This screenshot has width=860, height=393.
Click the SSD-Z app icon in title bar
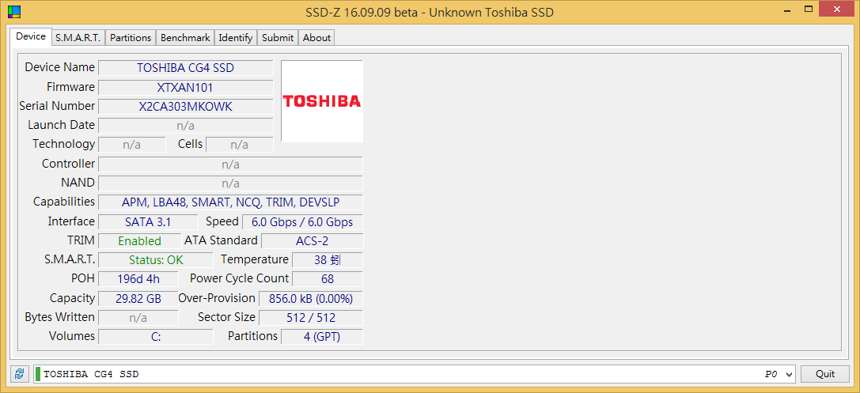click(x=13, y=12)
